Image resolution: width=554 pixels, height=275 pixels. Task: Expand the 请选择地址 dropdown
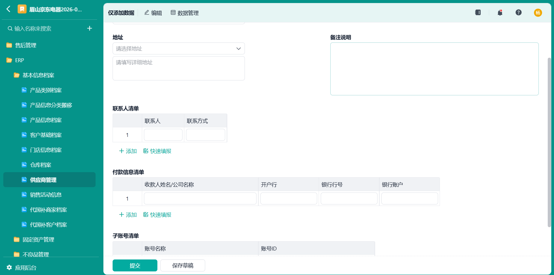[179, 48]
